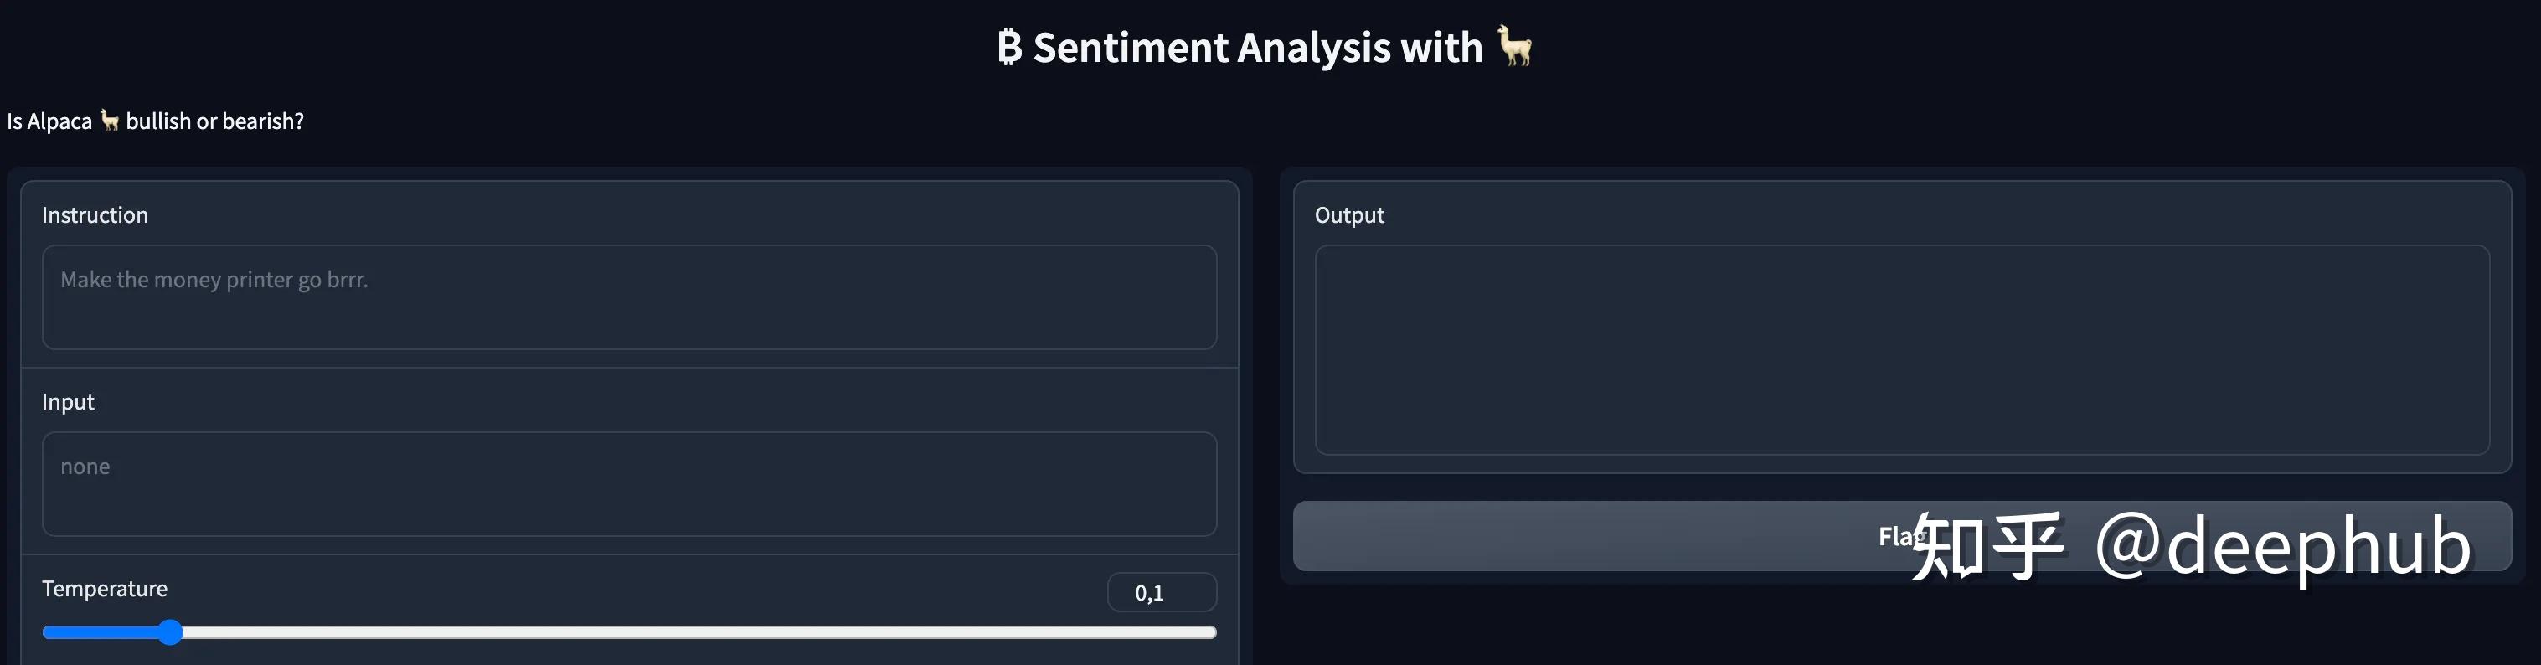2541x665 pixels.
Task: Click the Temperature slider handle
Action: (x=171, y=632)
